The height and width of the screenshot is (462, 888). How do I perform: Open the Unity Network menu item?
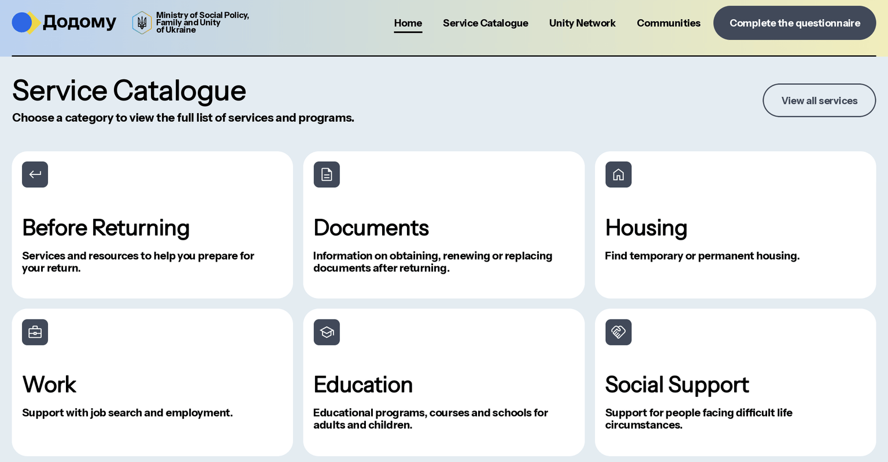(x=582, y=23)
